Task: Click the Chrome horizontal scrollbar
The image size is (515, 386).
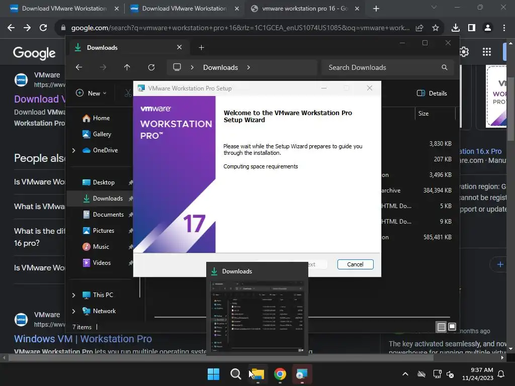Action: click(x=221, y=358)
